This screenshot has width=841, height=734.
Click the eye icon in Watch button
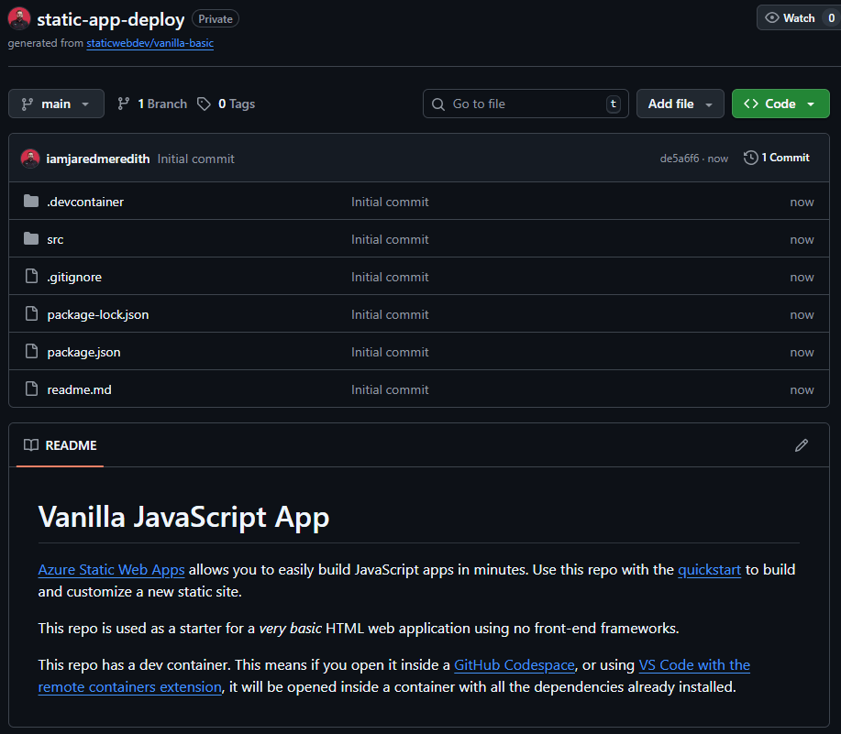click(771, 17)
